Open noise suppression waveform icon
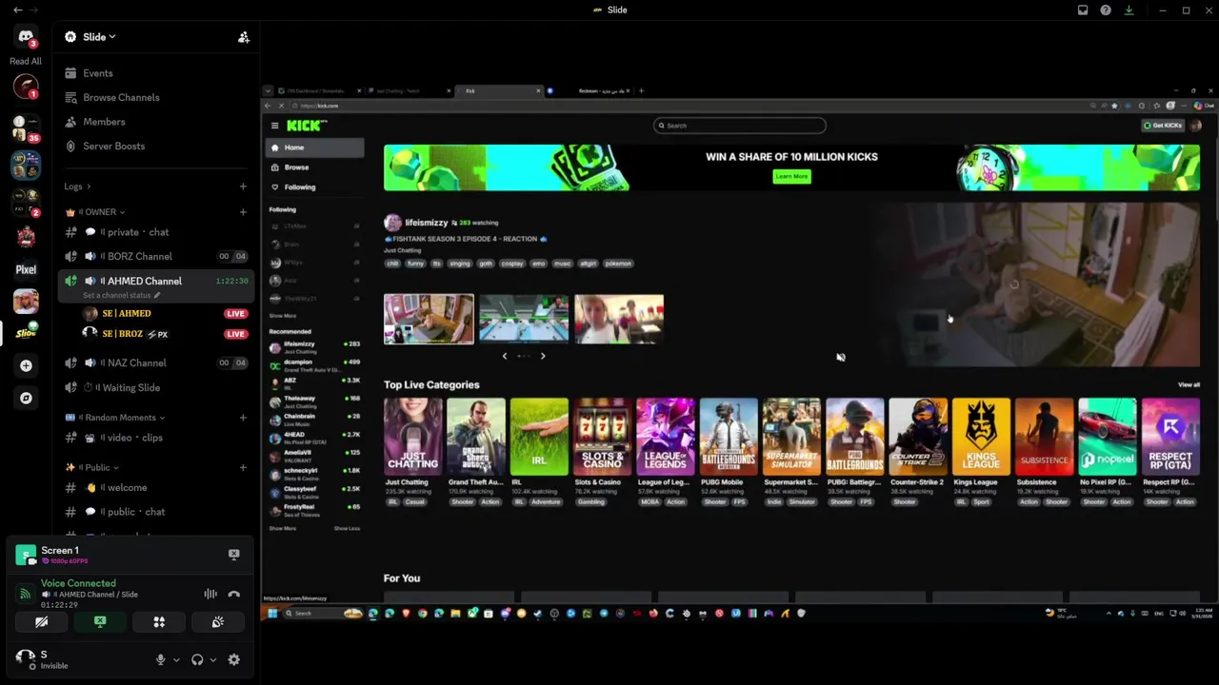The height and width of the screenshot is (685, 1219). [x=210, y=594]
